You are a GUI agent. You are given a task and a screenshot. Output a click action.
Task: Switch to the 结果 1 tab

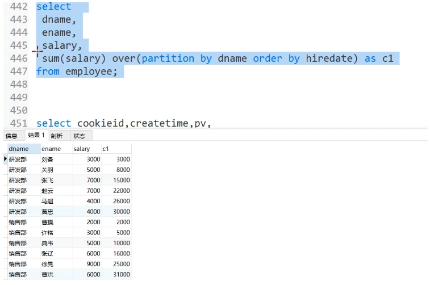click(x=36, y=135)
